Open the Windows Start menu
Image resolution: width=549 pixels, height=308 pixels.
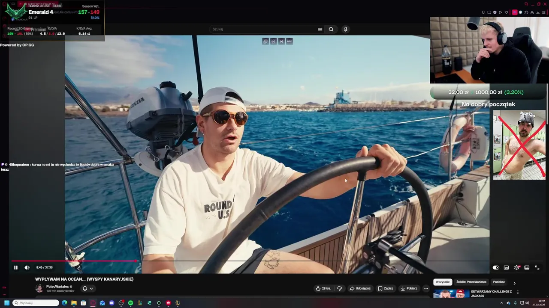point(7,303)
